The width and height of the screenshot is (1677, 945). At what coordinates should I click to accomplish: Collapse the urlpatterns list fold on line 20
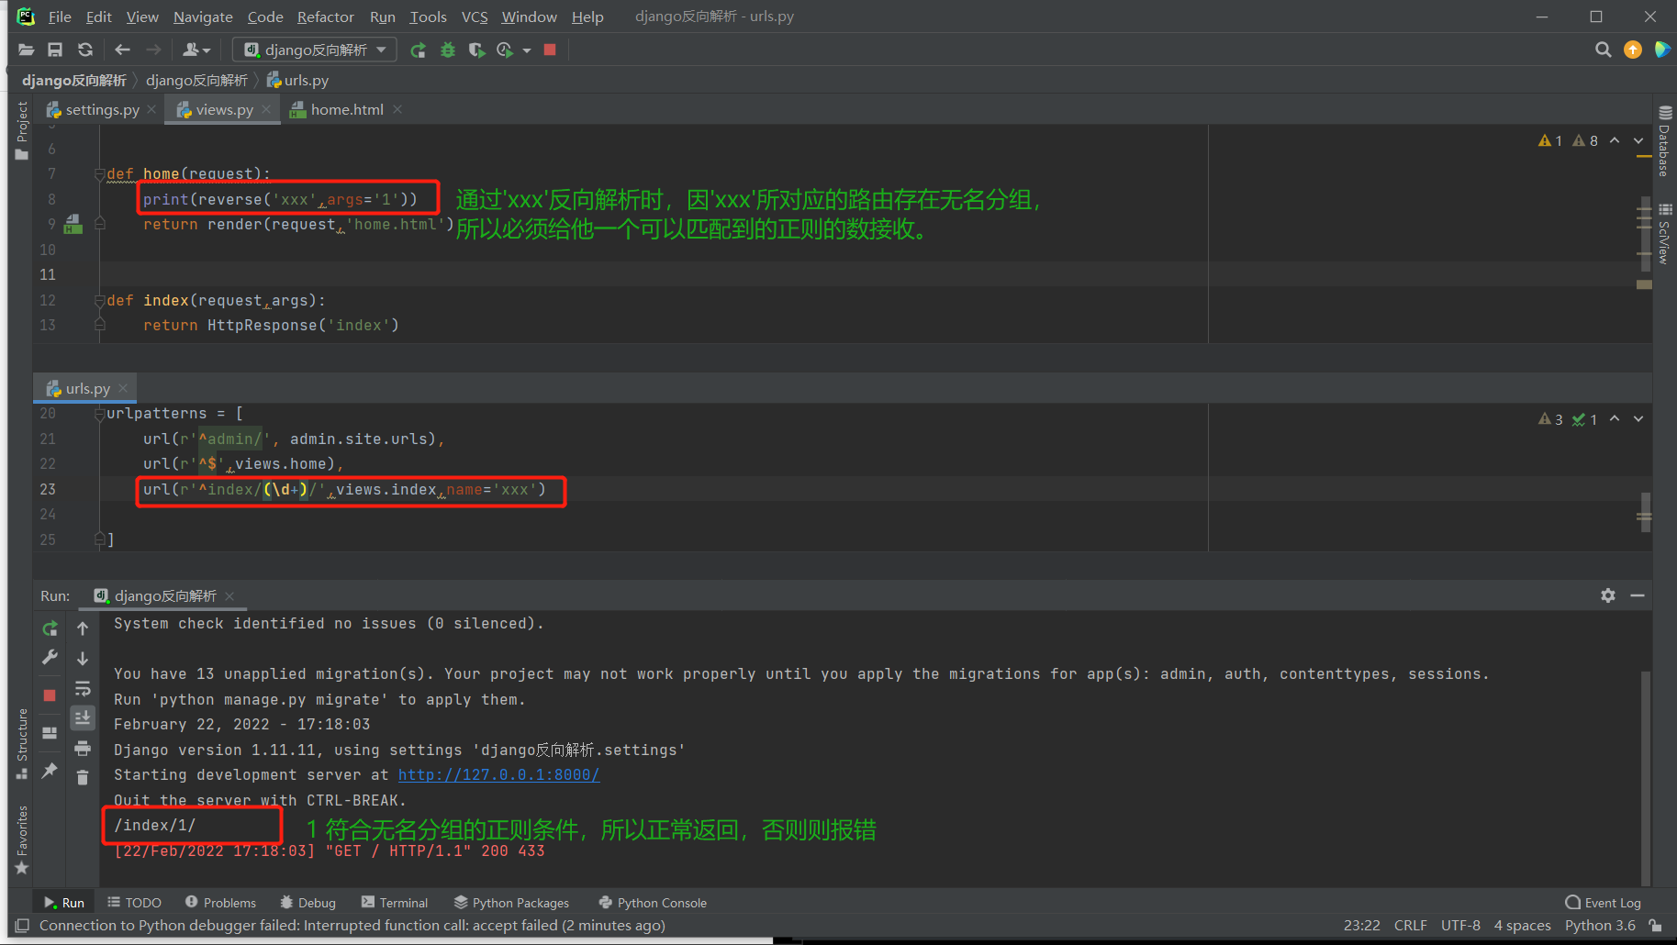tap(99, 414)
